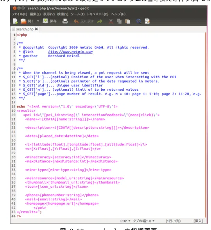The image size is (211, 230).
Task: Open a file using the 開く folder icon
Action: [x=23, y=21]
